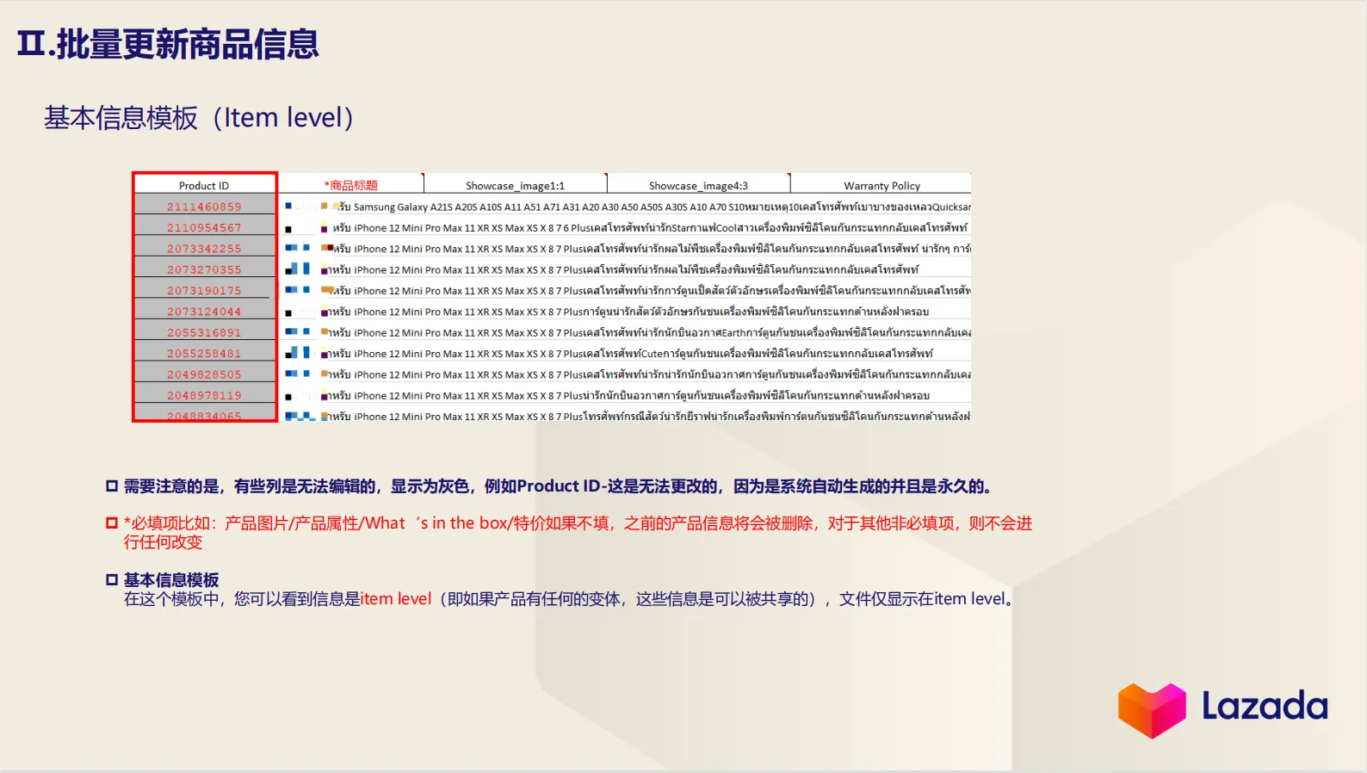Viewport: 1367px width, 773px height.
Task: Select the Product ID column header
Action: click(x=204, y=185)
